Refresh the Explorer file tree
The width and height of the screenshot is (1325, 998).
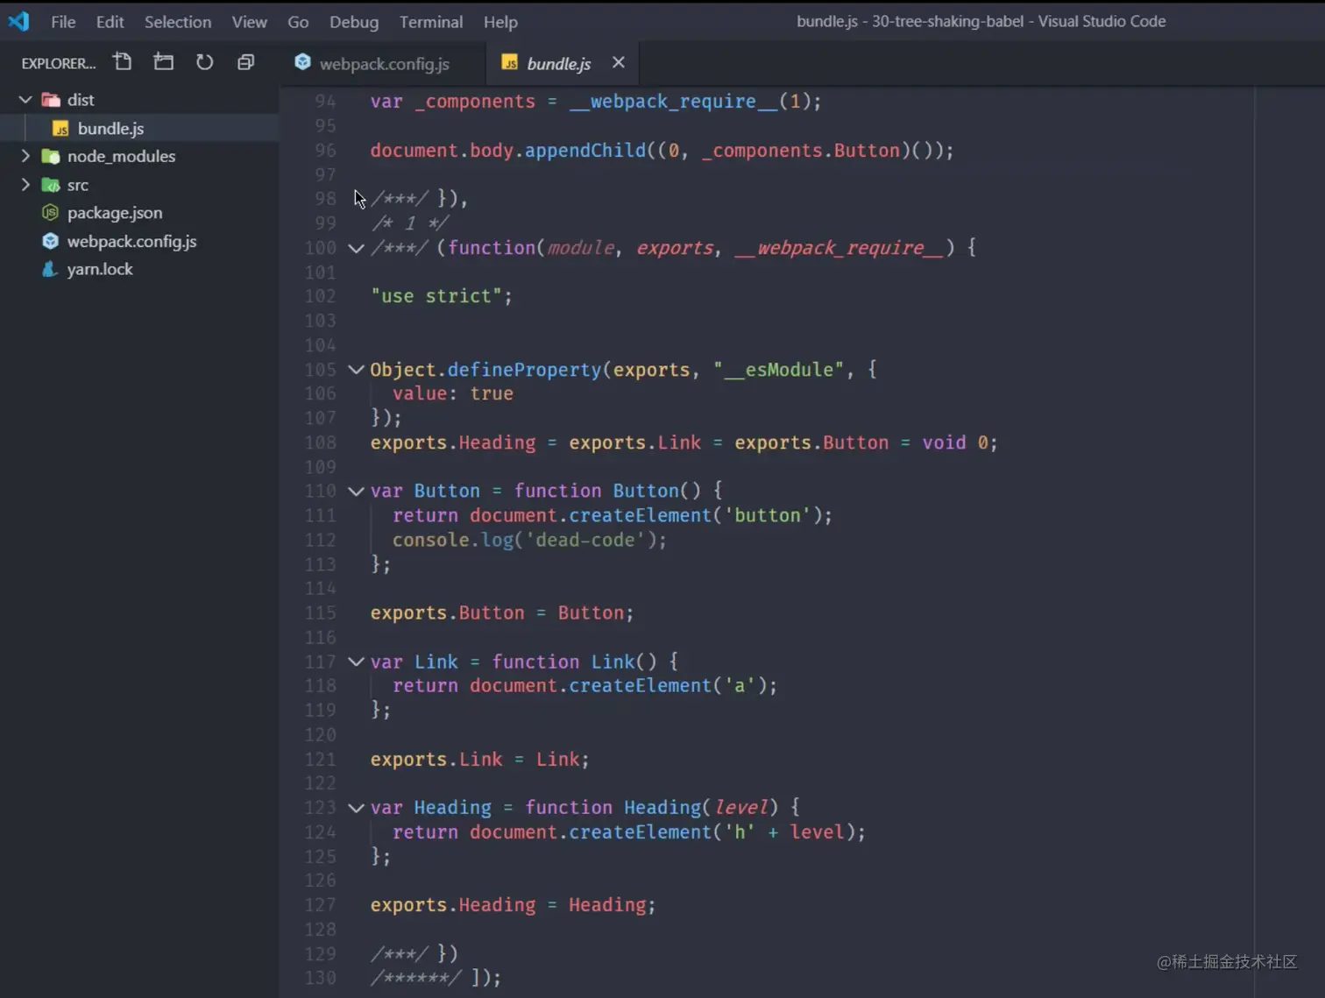click(x=204, y=62)
